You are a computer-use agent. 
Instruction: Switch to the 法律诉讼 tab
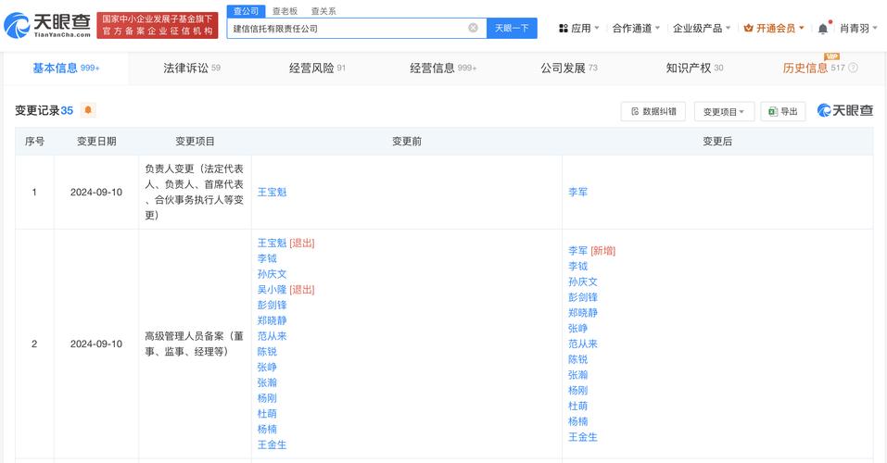(x=192, y=68)
